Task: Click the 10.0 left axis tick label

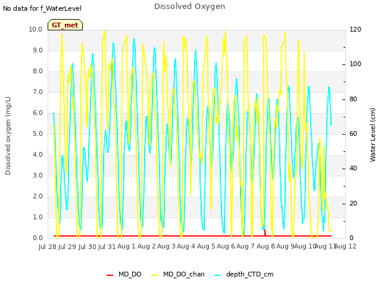Action: (36, 29)
